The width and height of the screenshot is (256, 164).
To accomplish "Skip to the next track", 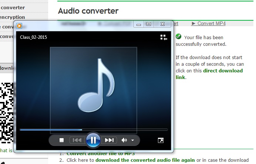I will [x=109, y=140].
